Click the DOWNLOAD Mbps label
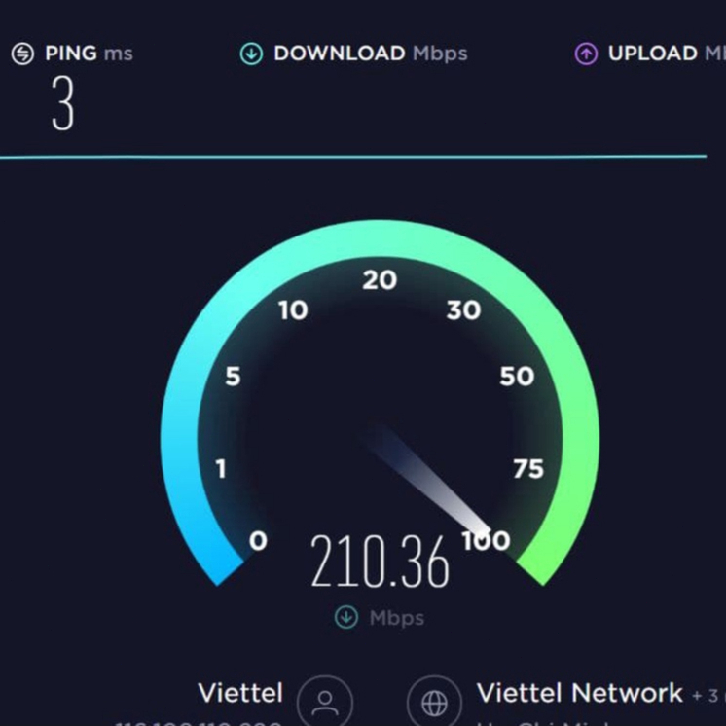Image resolution: width=726 pixels, height=726 pixels. [371, 54]
